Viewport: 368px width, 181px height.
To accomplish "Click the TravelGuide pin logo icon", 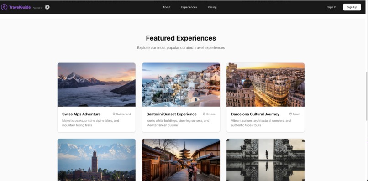I will [4, 7].
